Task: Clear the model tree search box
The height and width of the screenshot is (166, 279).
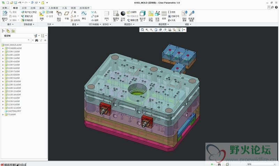Action: [x=29, y=40]
